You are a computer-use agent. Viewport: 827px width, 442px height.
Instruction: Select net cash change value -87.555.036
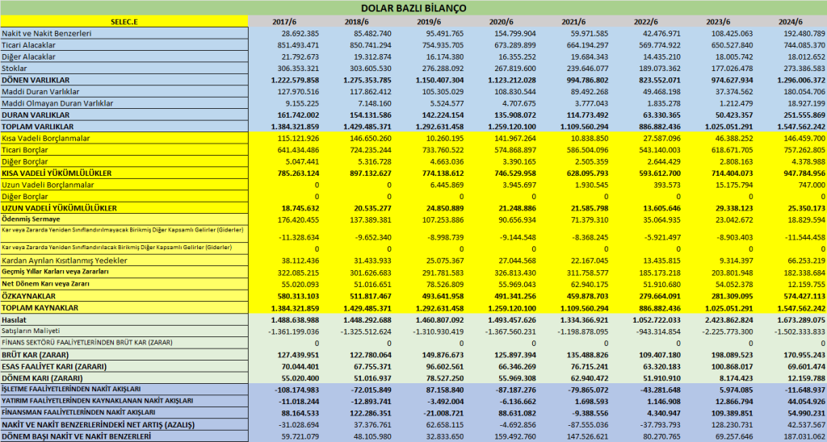click(x=587, y=424)
